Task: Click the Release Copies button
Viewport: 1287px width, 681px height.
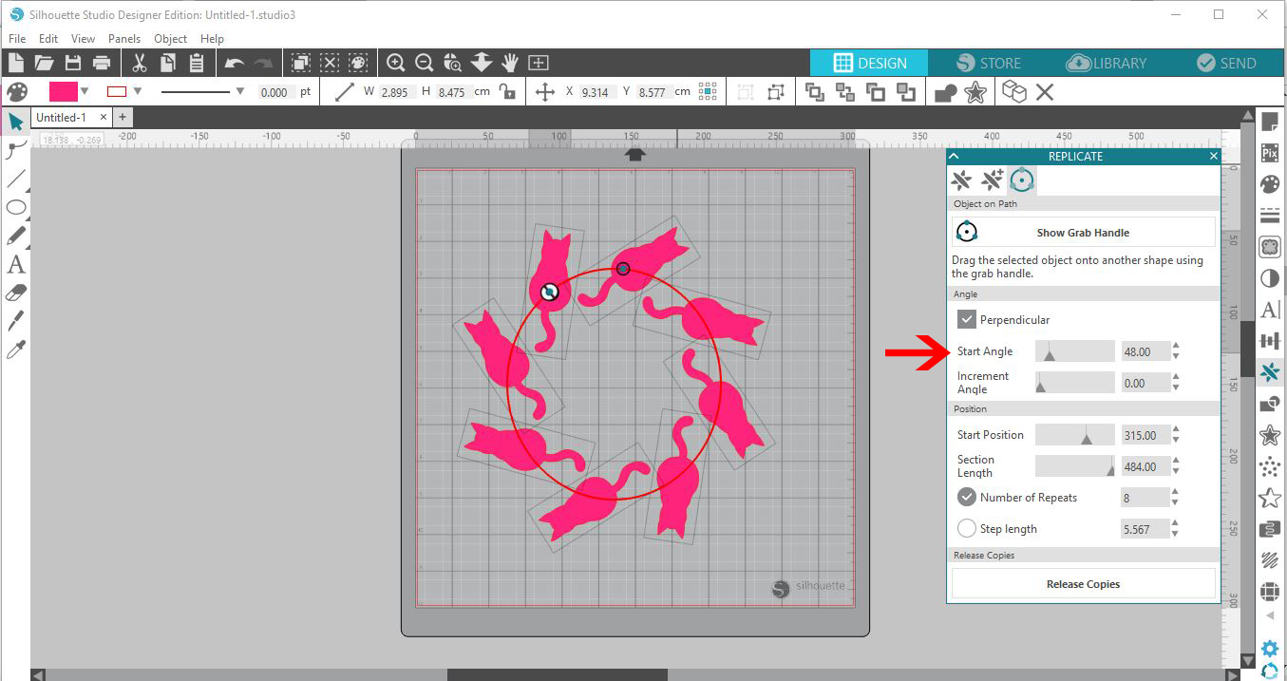Action: coord(1083,584)
